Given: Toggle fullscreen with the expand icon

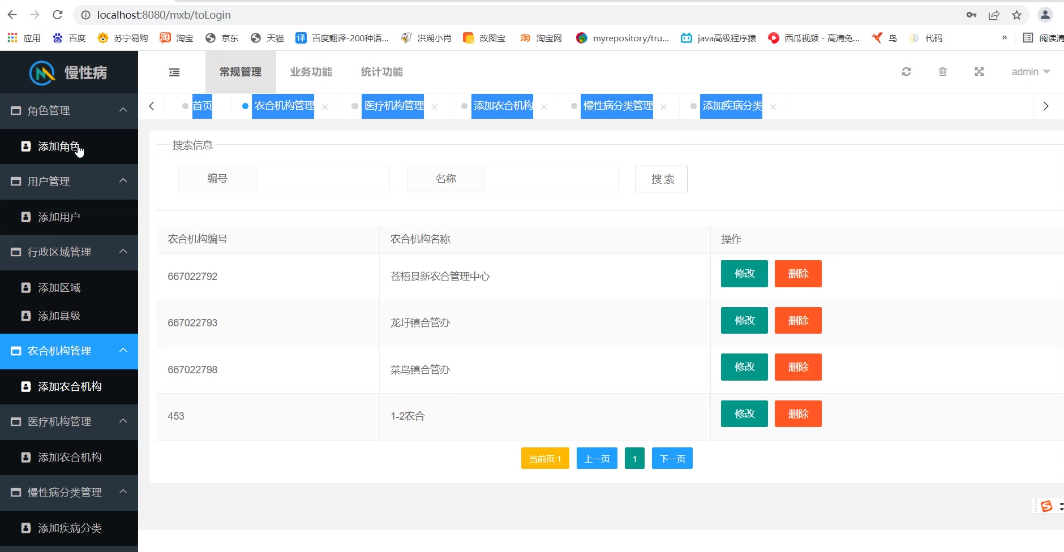Looking at the screenshot, I should coord(979,72).
